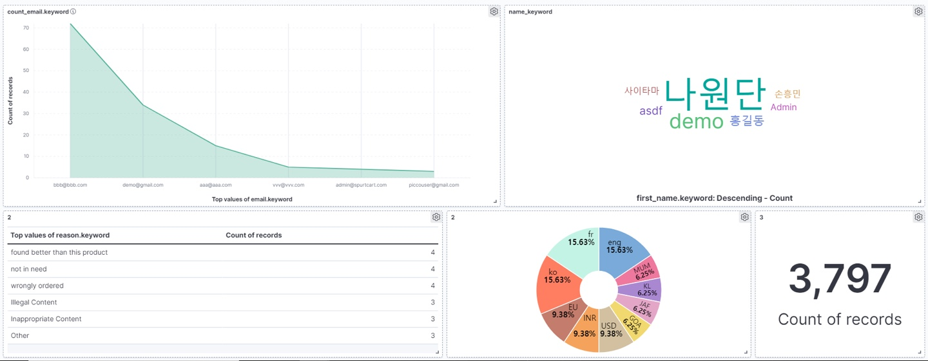Click the USD pie slice

[x=613, y=332]
